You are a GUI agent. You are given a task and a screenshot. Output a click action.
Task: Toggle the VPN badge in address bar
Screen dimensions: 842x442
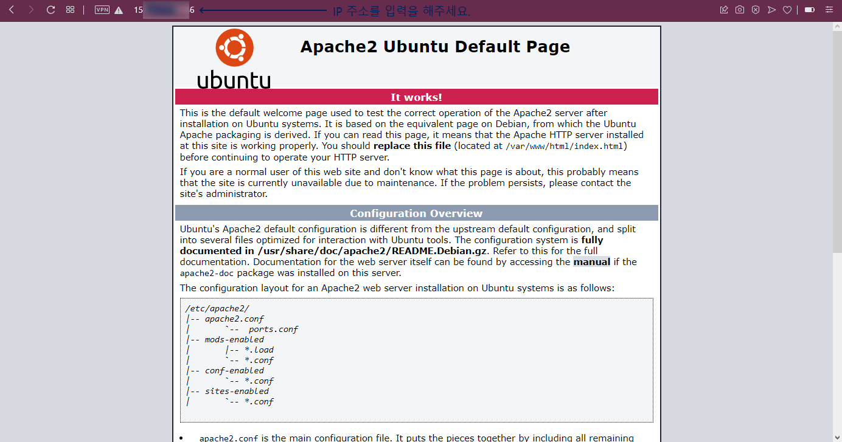(x=102, y=10)
